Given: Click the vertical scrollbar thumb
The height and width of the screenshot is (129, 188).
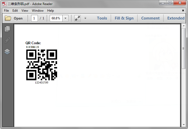Looking at the screenshot, I should click(x=184, y=48).
